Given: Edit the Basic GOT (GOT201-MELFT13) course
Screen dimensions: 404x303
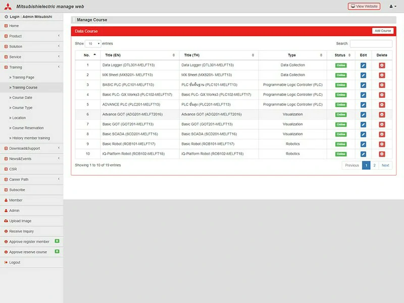Looking at the screenshot, I should tap(363, 124).
